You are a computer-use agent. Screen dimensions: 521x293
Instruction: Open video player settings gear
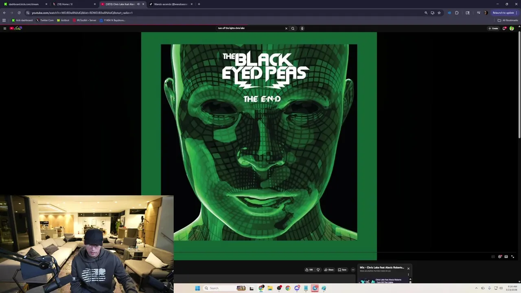coord(500,256)
